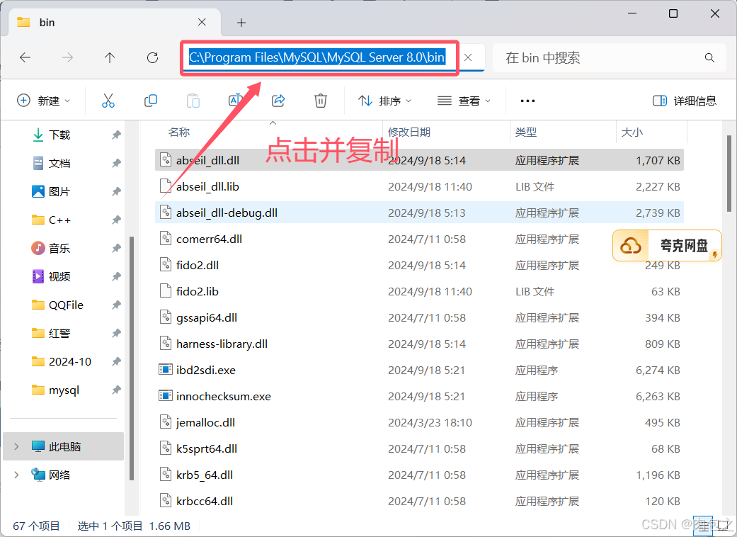Refresh the bin folder view

[152, 57]
